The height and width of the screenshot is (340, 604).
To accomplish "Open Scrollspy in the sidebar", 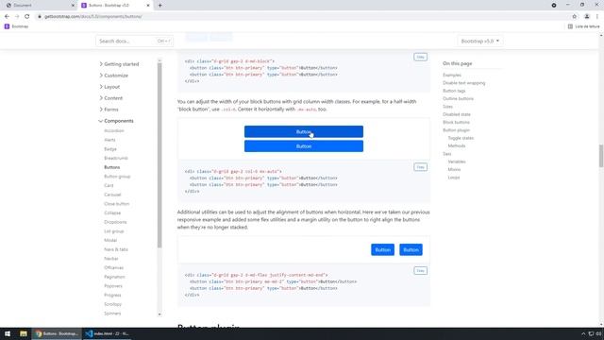I will click(x=113, y=304).
